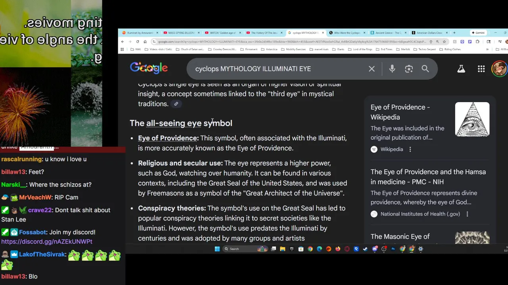Open File Explorer from the taskbar
Image resolution: width=508 pixels, height=285 pixels.
pyautogui.click(x=283, y=249)
